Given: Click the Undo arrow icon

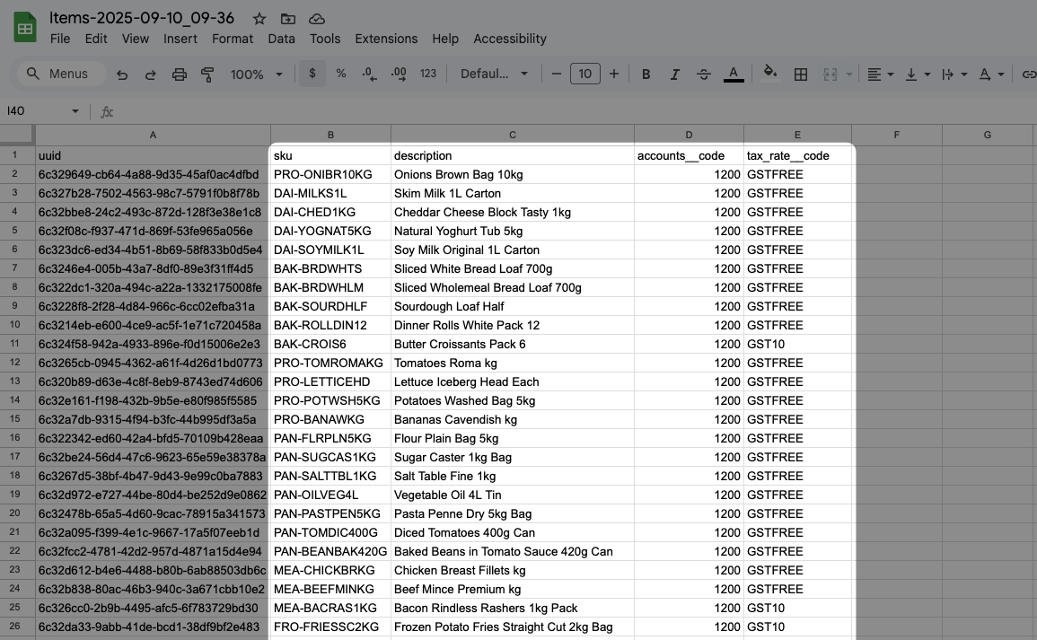Looking at the screenshot, I should [122, 75].
